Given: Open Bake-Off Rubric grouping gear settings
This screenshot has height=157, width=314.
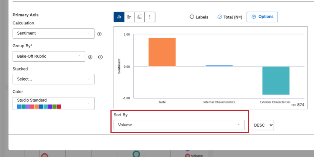Looking at the screenshot, I should tap(90, 57).
